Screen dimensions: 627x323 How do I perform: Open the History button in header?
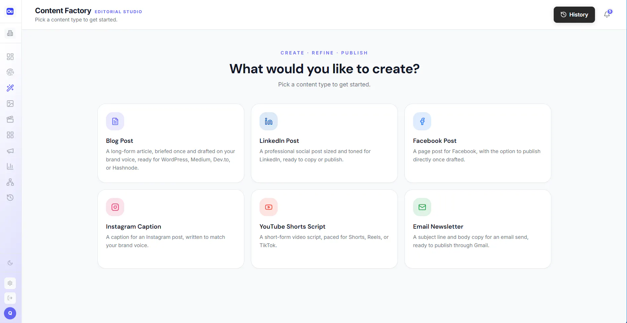574,15
